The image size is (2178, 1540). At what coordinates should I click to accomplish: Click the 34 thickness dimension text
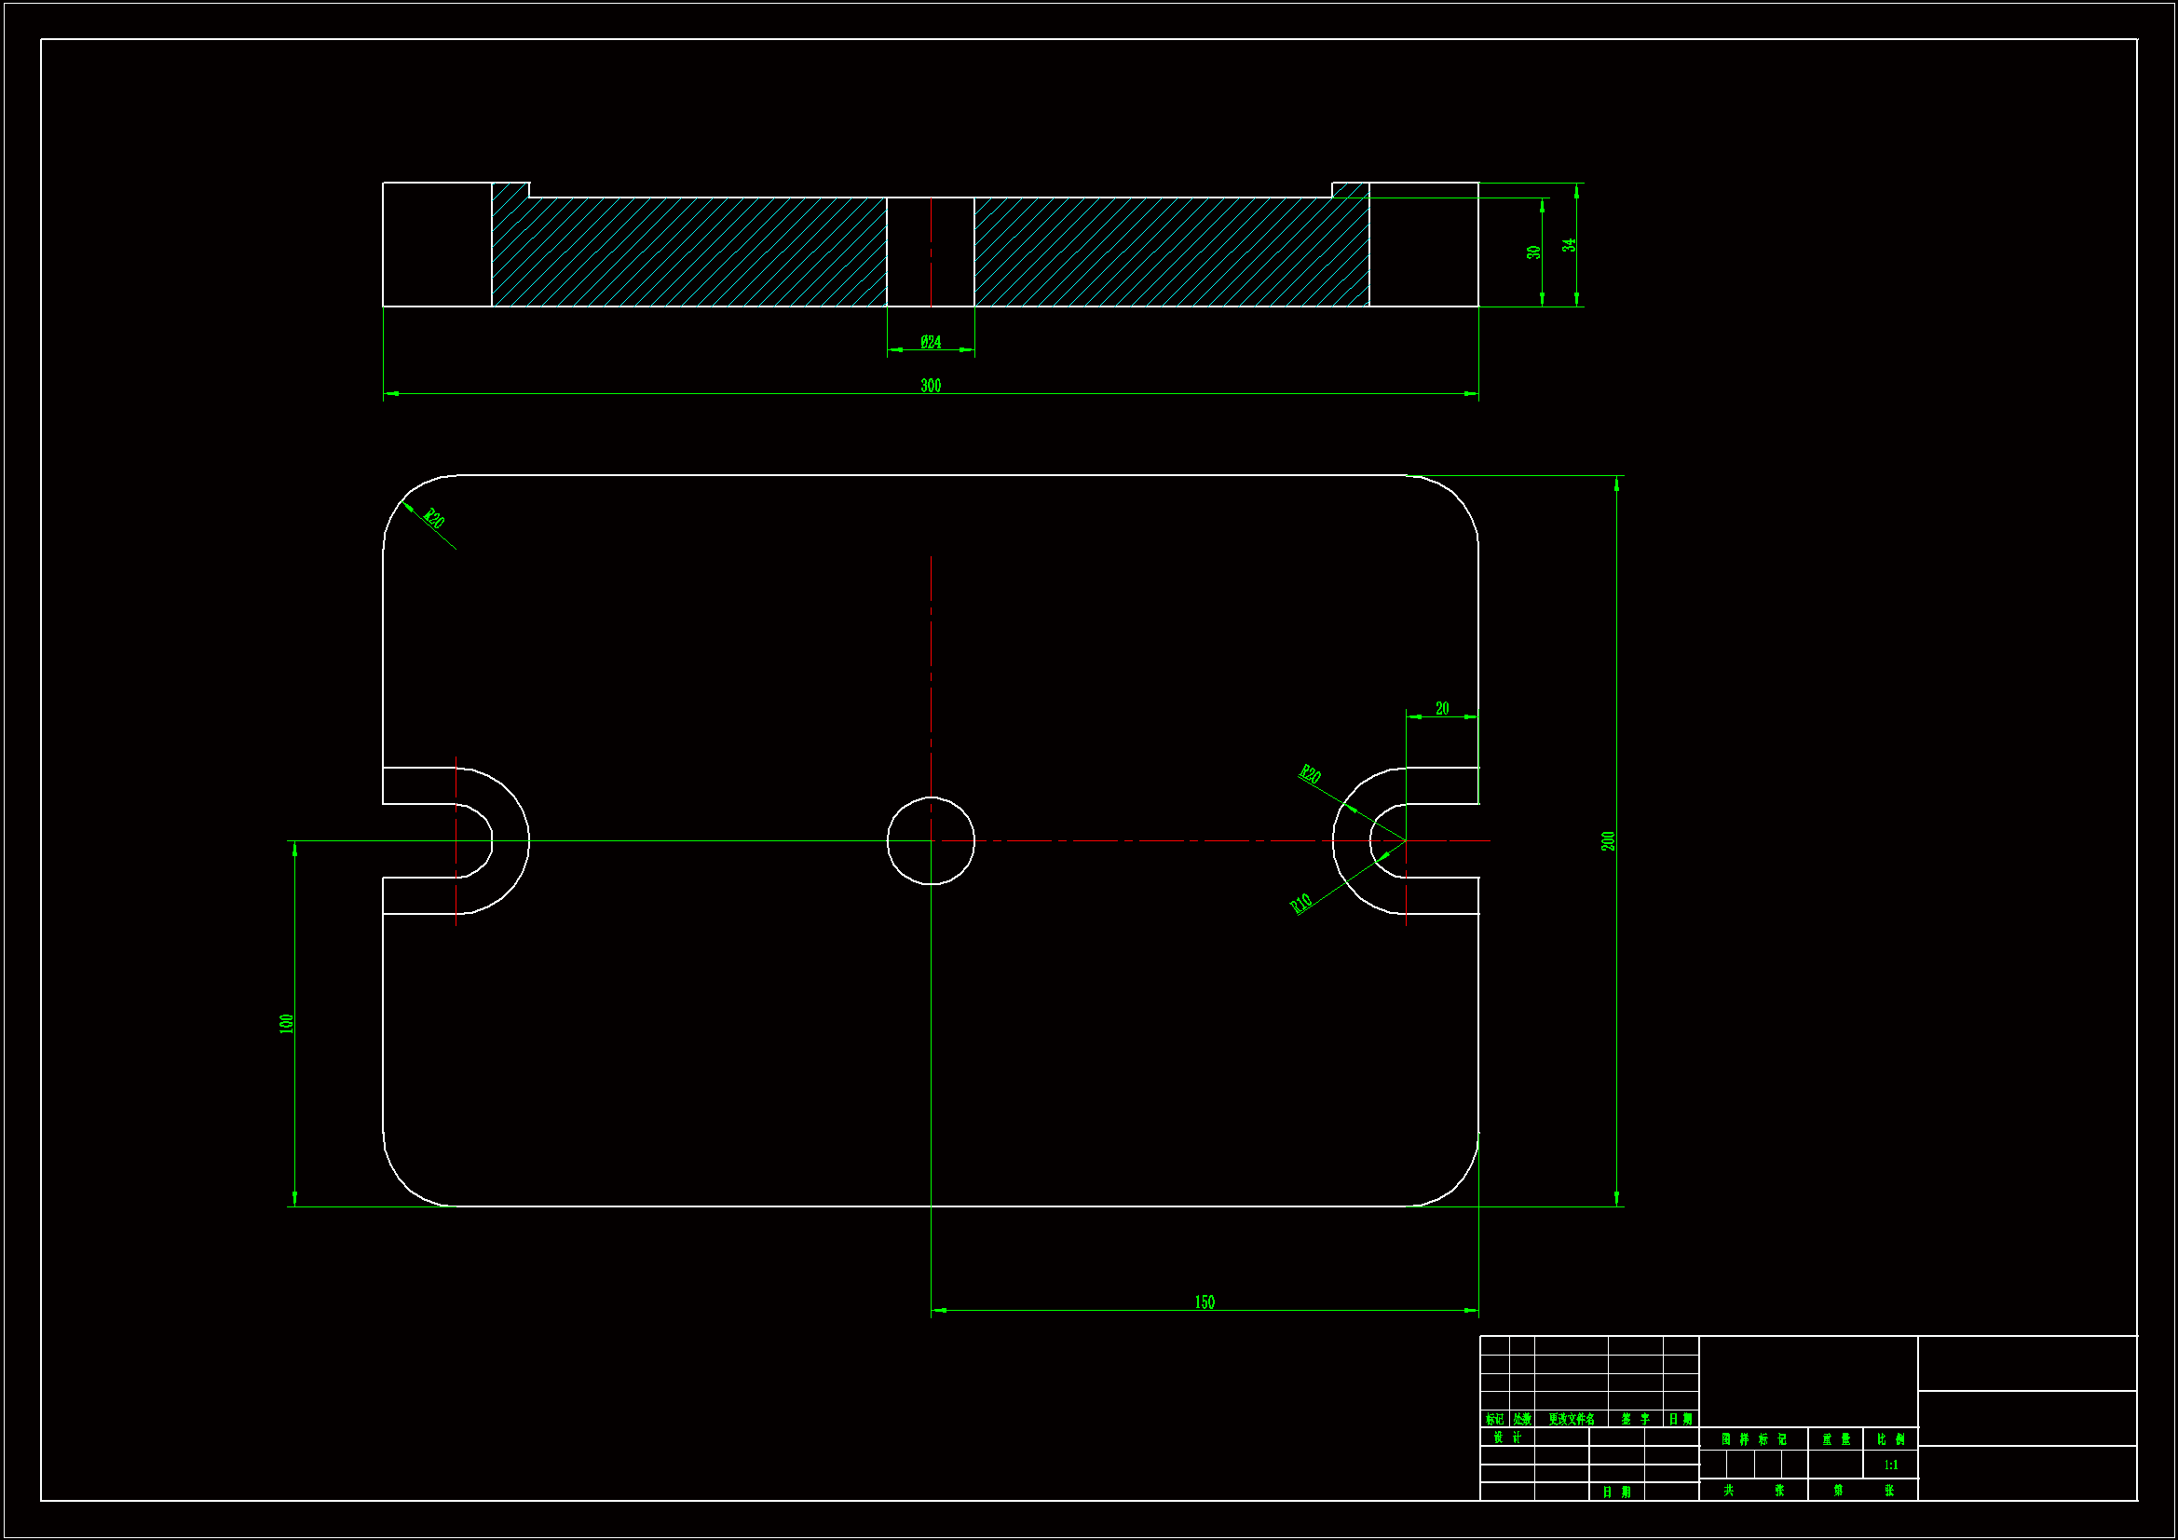1570,245
